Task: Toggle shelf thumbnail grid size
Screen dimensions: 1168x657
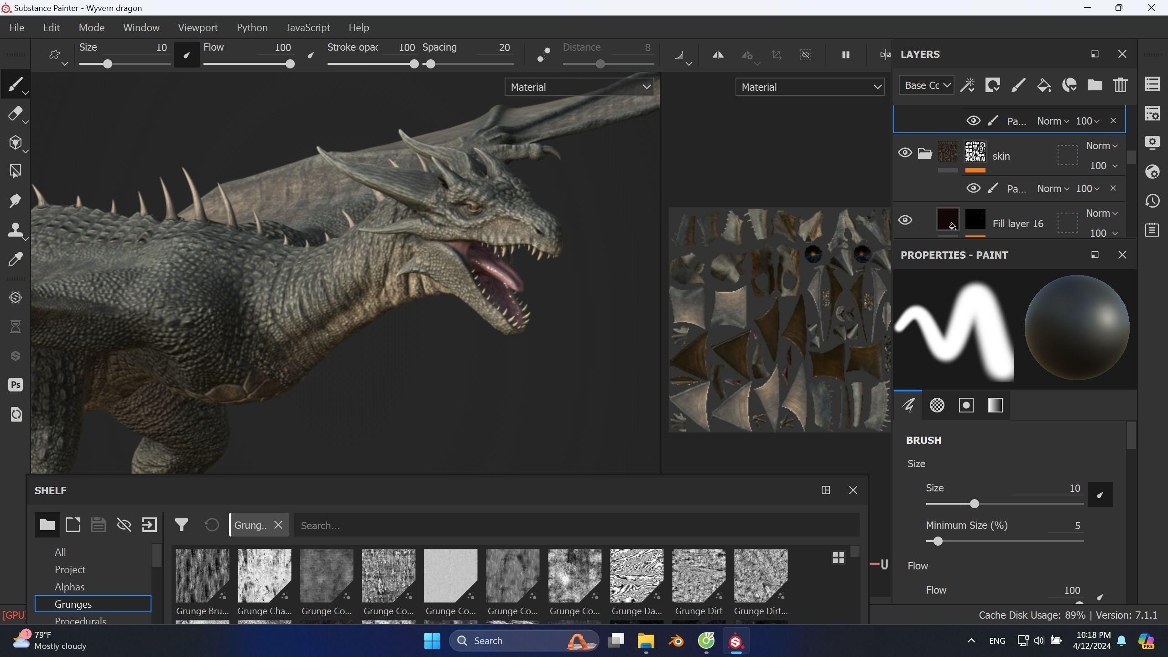Action: [x=838, y=558]
